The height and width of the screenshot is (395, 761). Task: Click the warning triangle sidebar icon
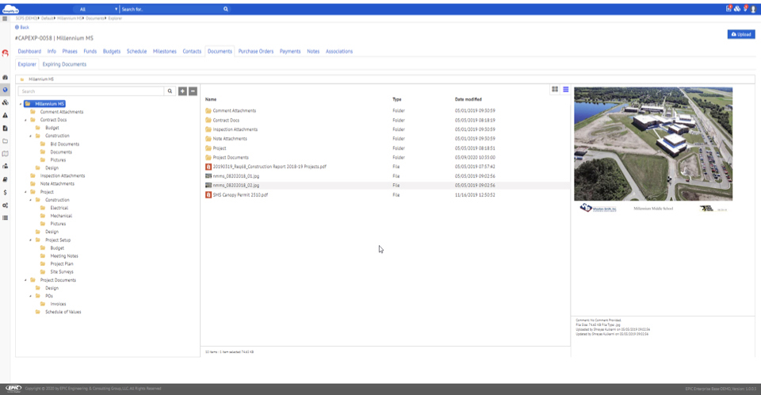point(6,115)
